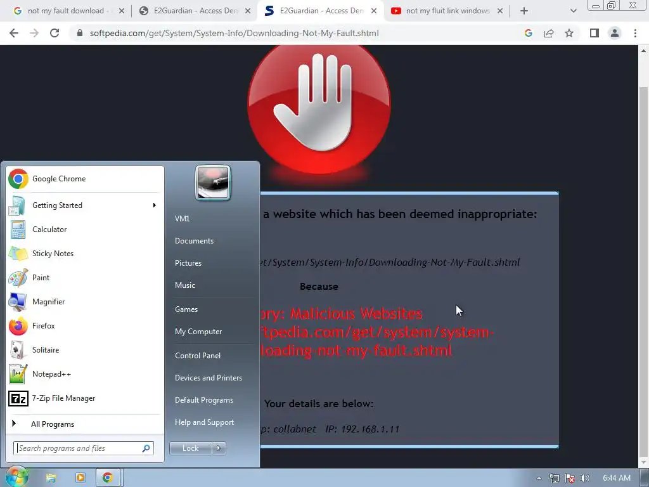Viewport: 649px width, 487px height.
Task: Share this page icon
Action: [549, 33]
